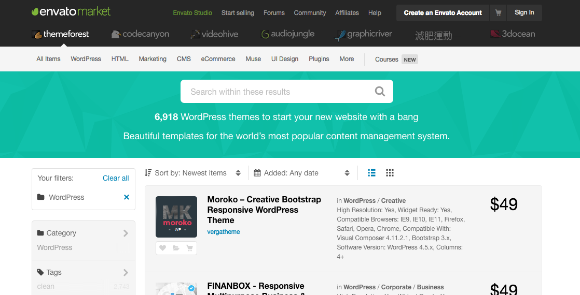
Task: Go to the AudioJungle marketplace
Action: tap(287, 34)
